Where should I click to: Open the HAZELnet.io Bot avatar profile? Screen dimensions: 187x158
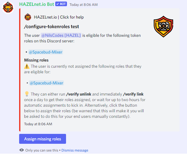coord(8,8)
